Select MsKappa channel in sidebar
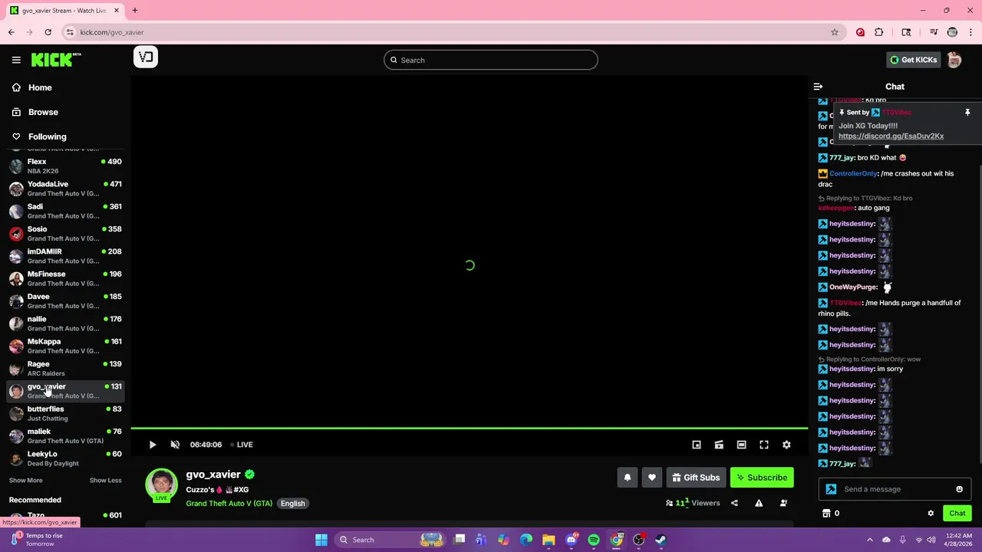Image resolution: width=982 pixels, height=552 pixels. (x=65, y=346)
